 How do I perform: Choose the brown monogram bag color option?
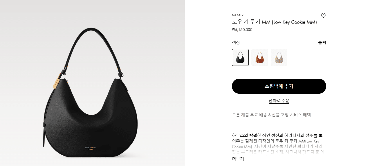(260, 57)
